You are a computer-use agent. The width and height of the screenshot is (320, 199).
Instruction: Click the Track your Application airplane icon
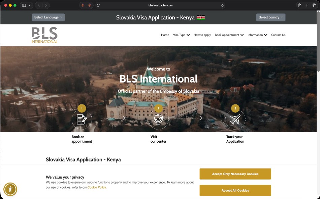235,119
